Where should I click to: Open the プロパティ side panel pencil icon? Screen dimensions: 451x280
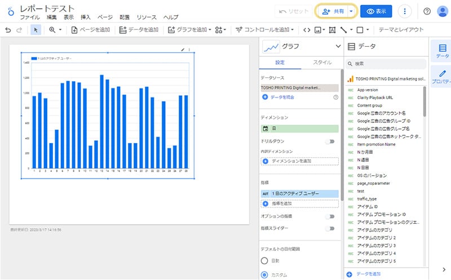(x=443, y=76)
